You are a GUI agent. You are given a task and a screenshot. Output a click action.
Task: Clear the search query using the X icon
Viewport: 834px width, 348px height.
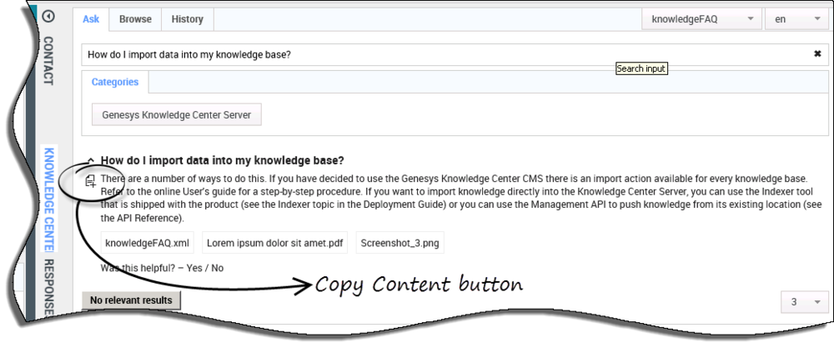click(x=817, y=54)
